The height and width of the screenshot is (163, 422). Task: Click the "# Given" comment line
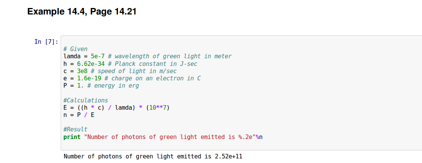tap(76, 49)
